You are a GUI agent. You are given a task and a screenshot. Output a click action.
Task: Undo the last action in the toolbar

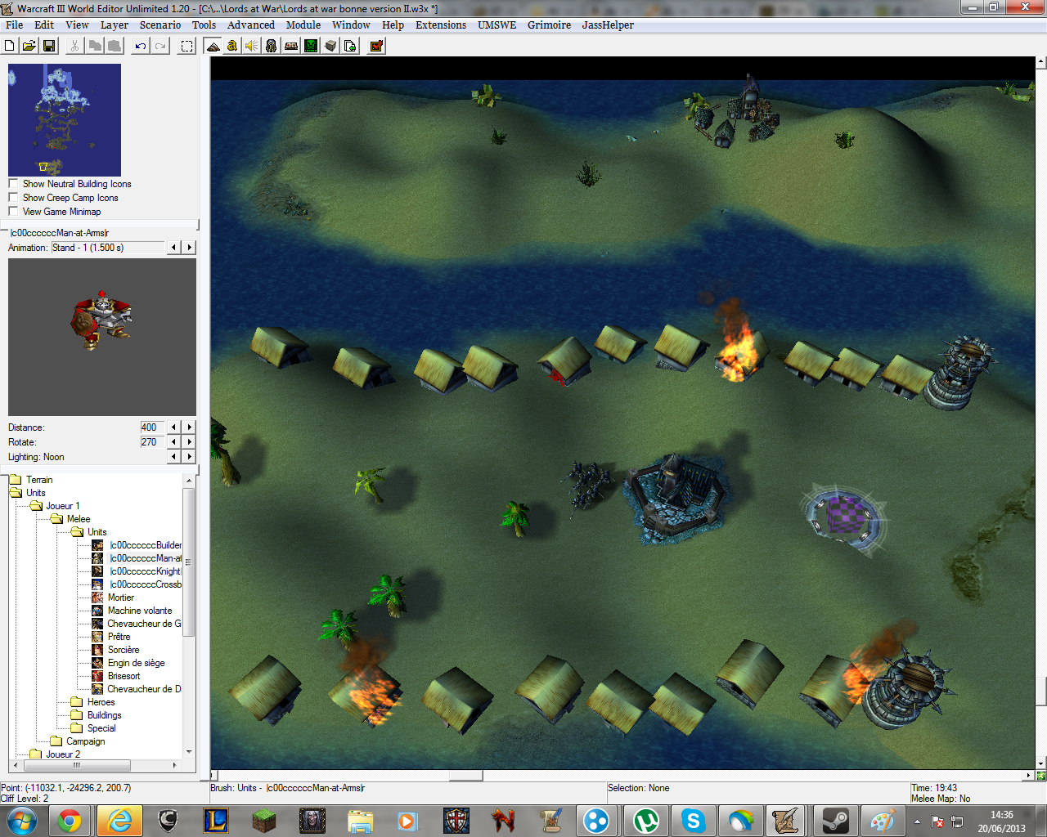pos(141,46)
